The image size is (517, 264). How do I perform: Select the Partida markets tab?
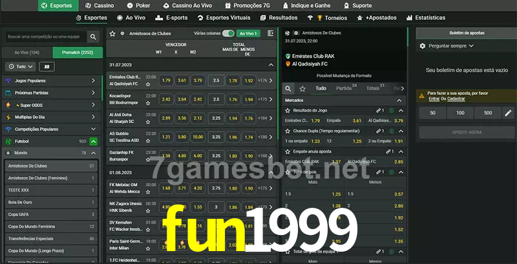click(x=344, y=88)
